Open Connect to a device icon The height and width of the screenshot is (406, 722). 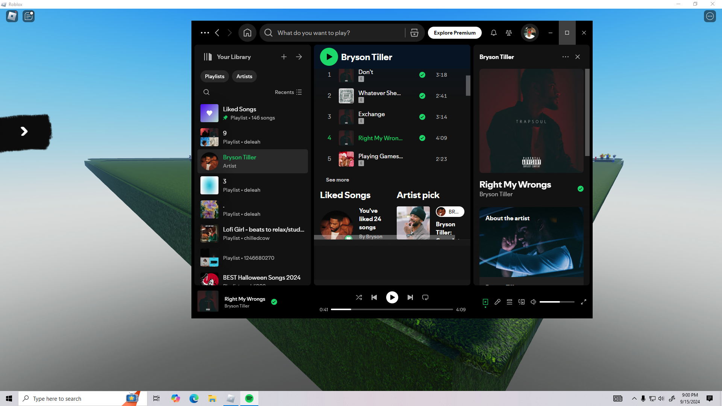[x=521, y=302]
